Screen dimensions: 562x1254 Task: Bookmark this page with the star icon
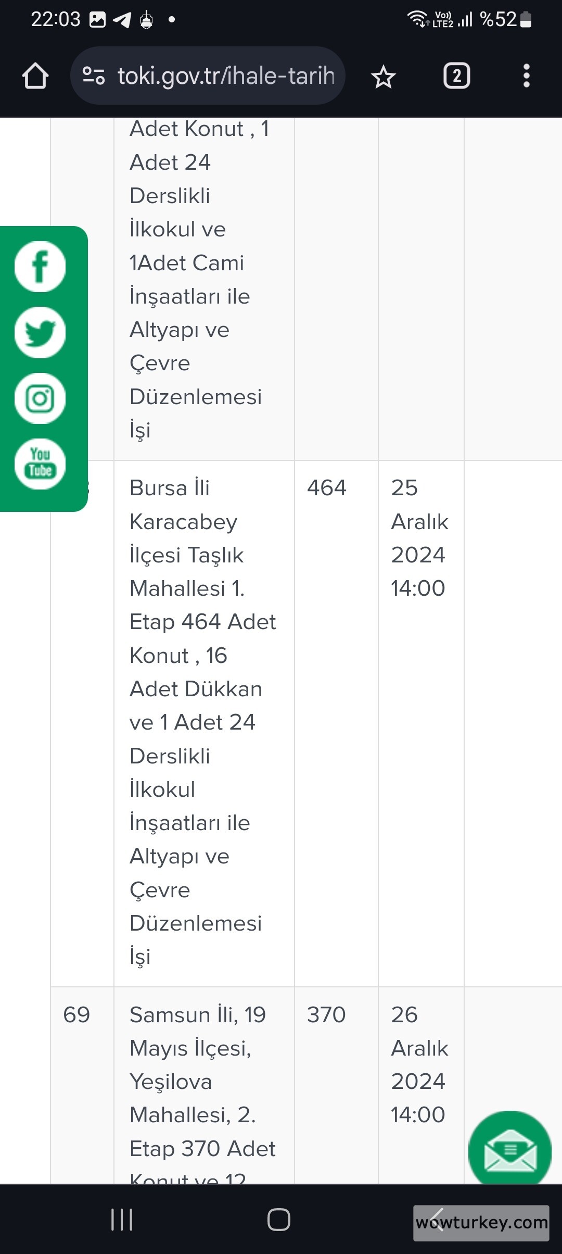pyautogui.click(x=384, y=76)
